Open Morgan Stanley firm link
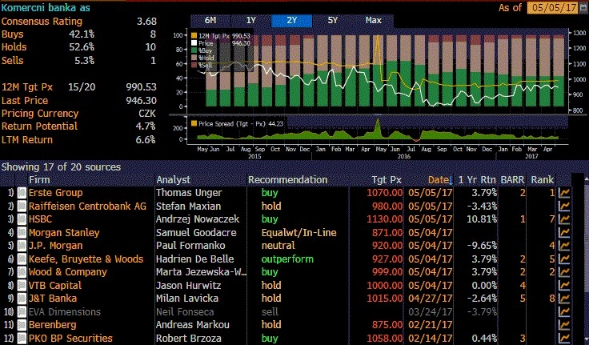Image resolution: width=589 pixels, height=345 pixels. tap(64, 233)
